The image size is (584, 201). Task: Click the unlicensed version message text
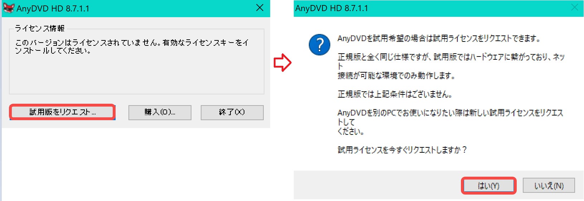[132, 46]
